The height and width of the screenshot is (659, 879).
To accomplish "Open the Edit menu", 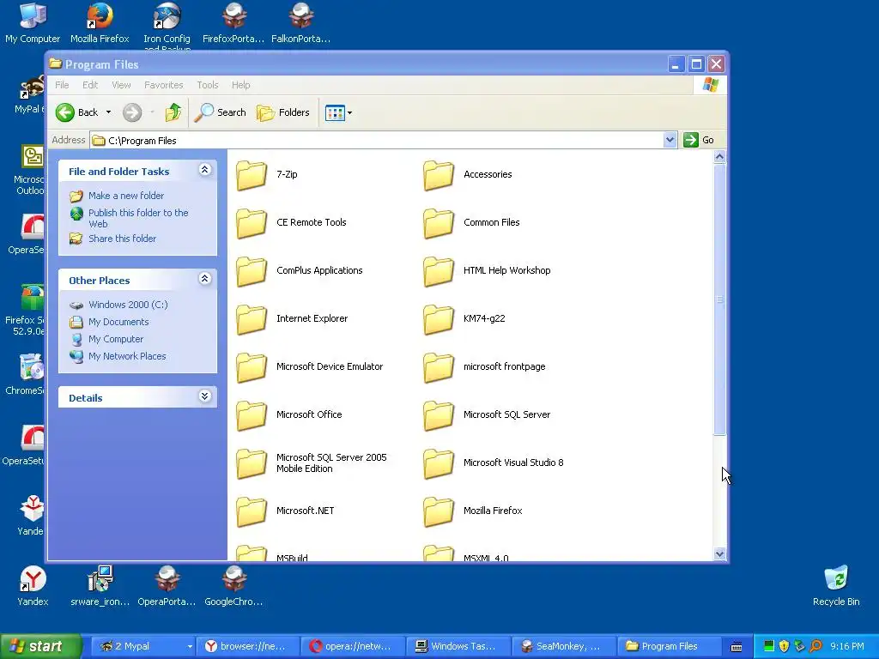I will click(x=90, y=85).
